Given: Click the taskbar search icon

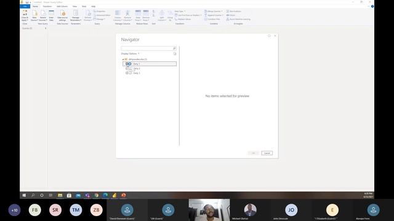Looking at the screenshot, I should click(33, 195).
